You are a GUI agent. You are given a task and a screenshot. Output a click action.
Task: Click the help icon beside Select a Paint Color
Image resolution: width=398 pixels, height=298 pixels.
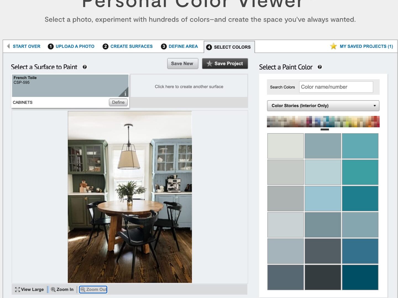pos(320,67)
